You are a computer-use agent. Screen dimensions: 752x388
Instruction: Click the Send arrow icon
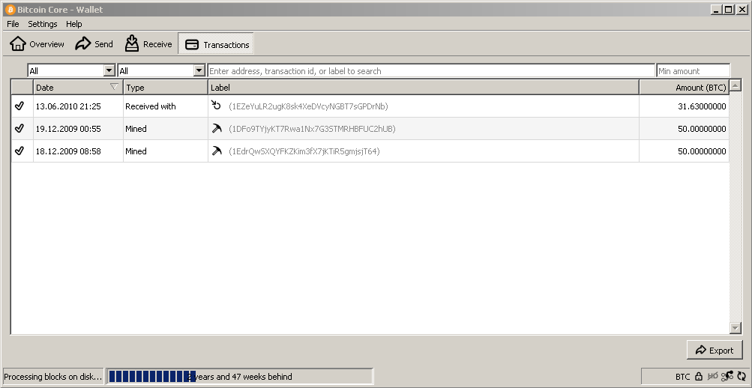click(83, 43)
